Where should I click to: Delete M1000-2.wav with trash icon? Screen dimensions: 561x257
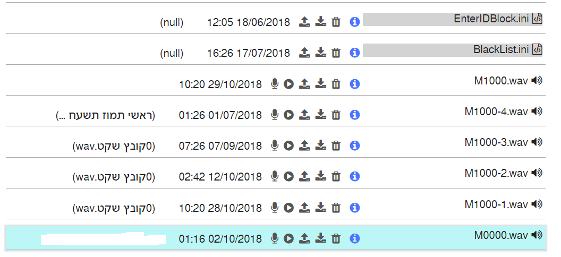pos(336,176)
